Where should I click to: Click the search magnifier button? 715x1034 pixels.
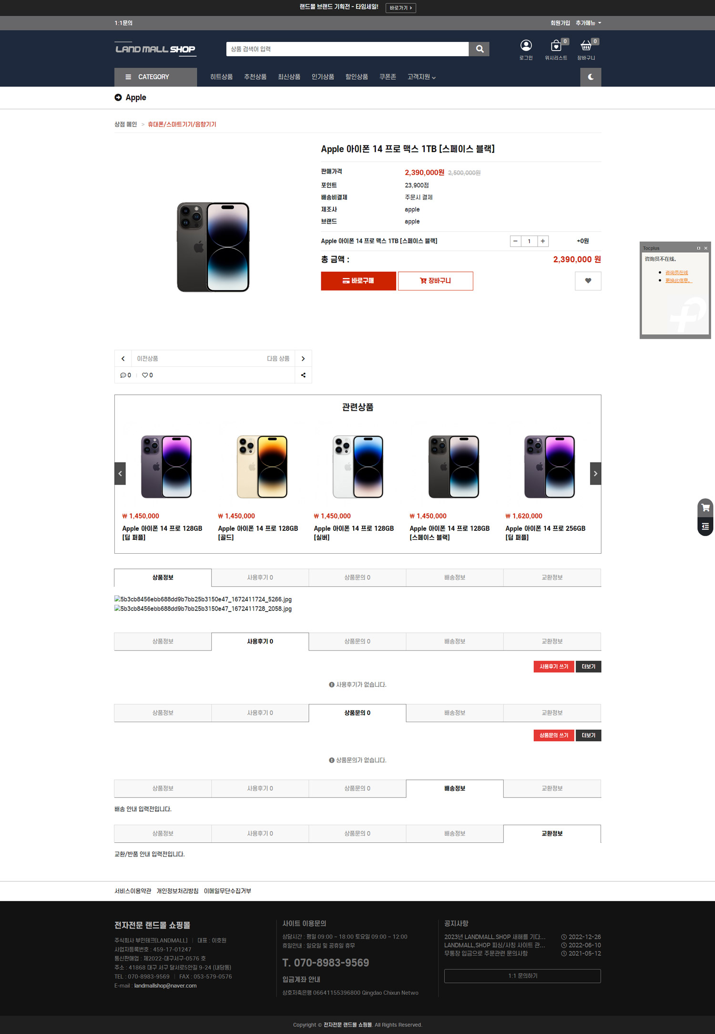click(479, 49)
